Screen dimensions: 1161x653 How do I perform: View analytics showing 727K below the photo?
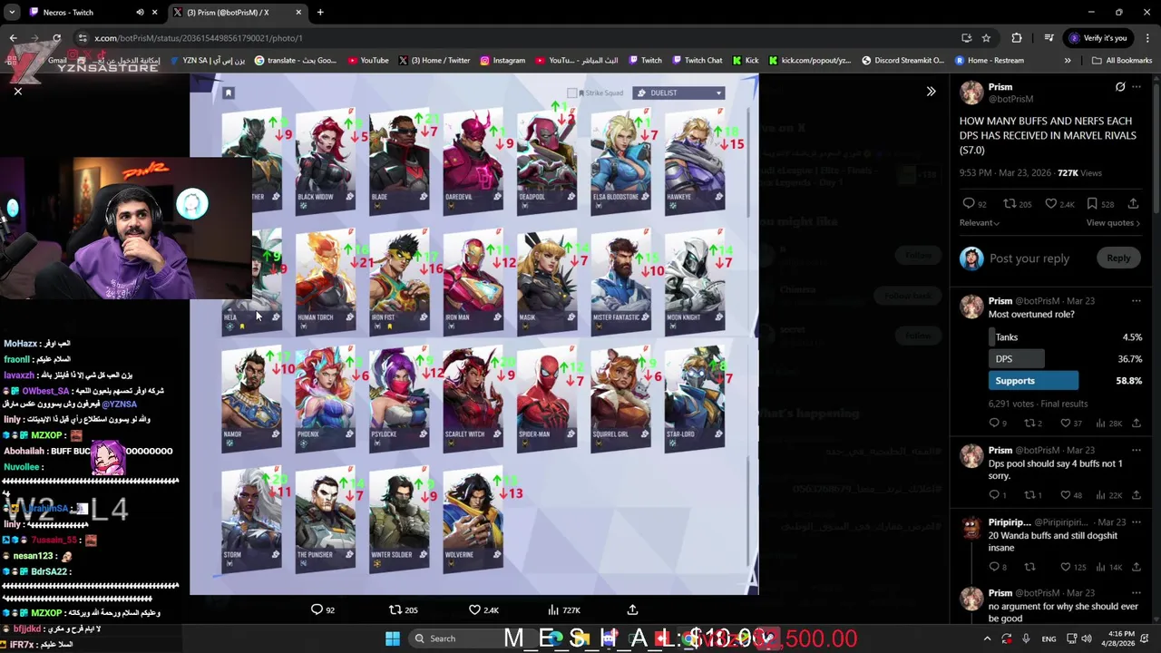point(563,610)
